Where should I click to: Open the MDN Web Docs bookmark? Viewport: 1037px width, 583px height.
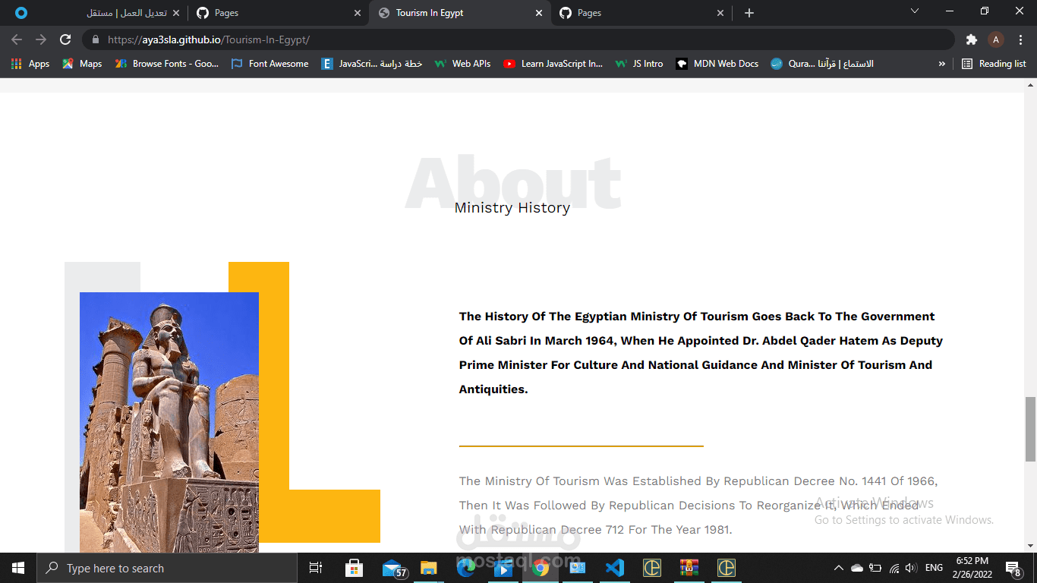click(x=717, y=64)
